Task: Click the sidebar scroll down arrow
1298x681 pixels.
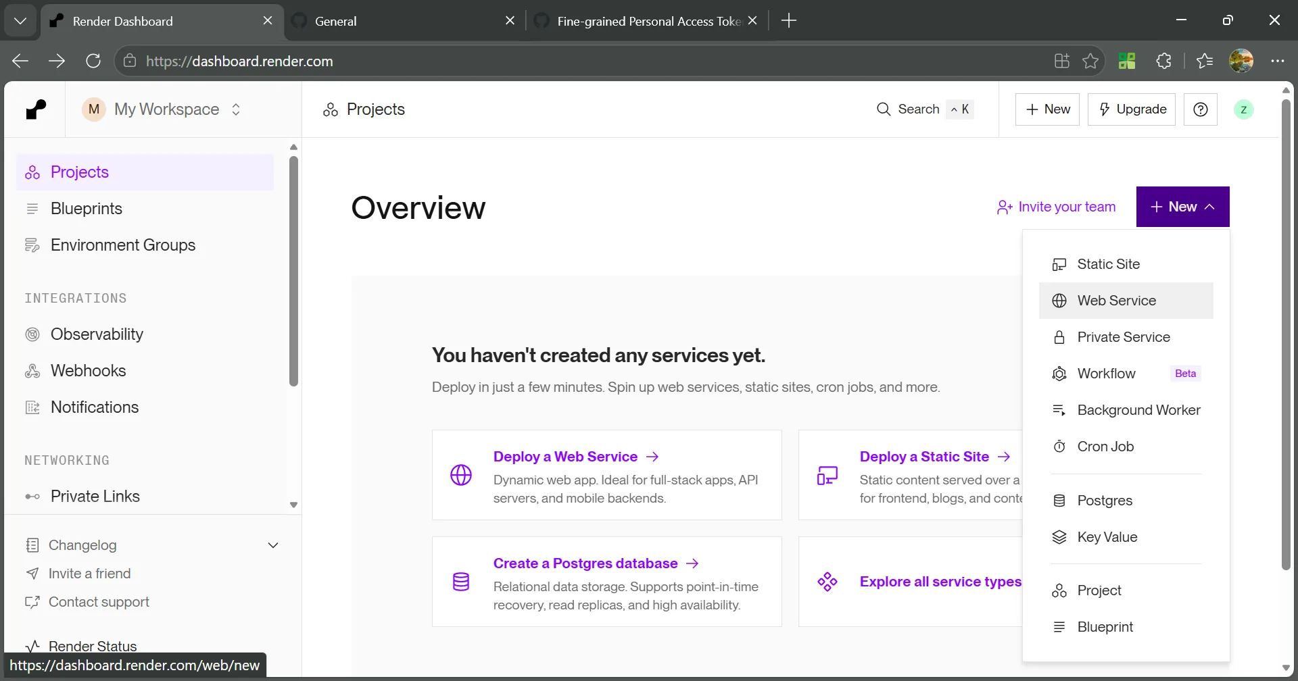Action: (x=293, y=505)
